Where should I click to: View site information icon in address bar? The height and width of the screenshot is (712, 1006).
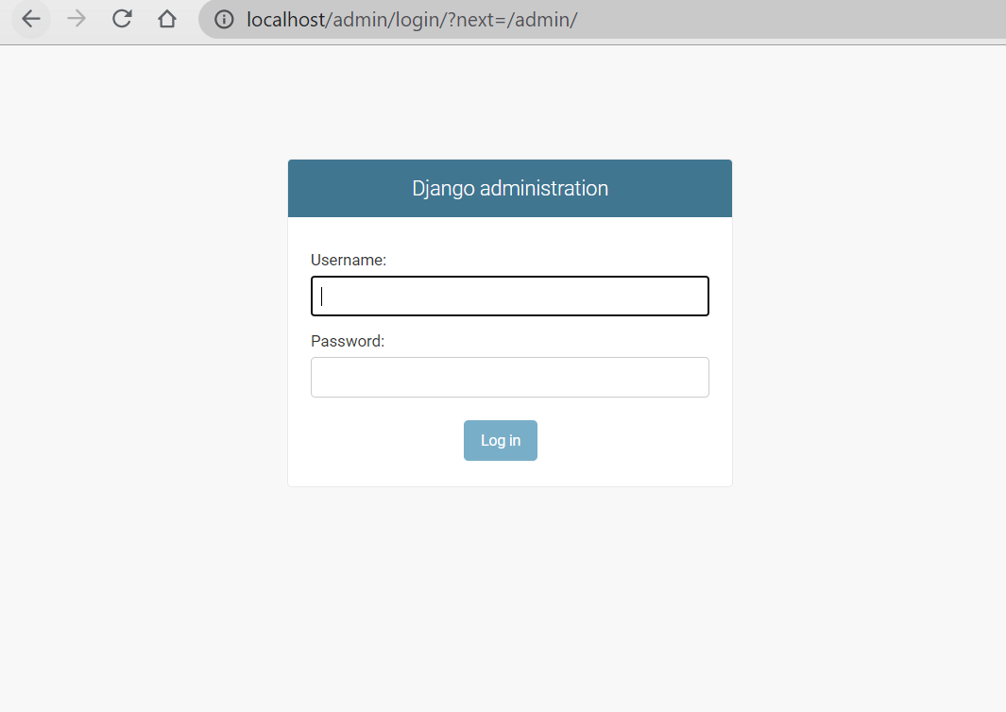(x=224, y=19)
